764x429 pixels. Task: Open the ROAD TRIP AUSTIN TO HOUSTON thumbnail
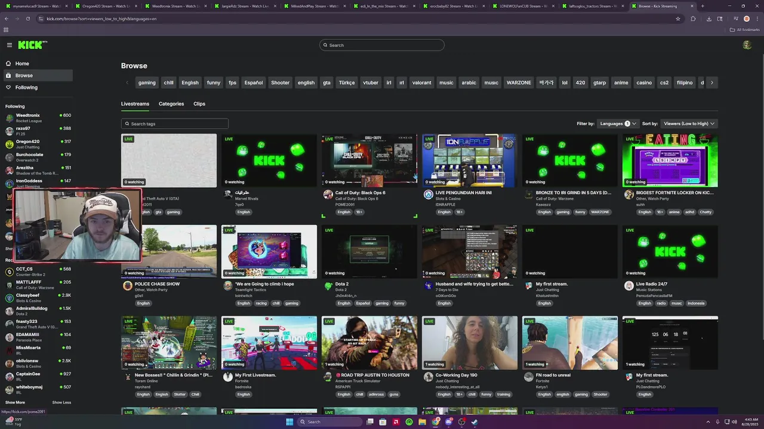[369, 343]
